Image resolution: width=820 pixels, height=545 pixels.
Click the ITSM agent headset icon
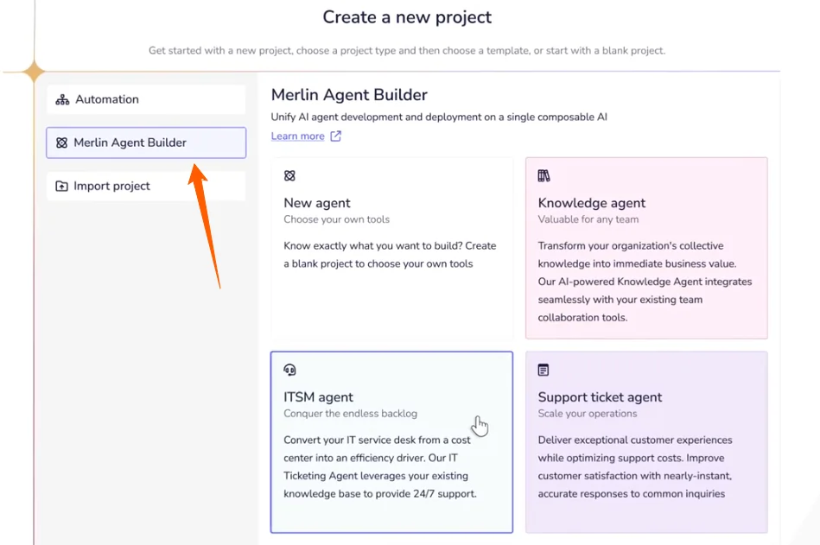[289, 371]
